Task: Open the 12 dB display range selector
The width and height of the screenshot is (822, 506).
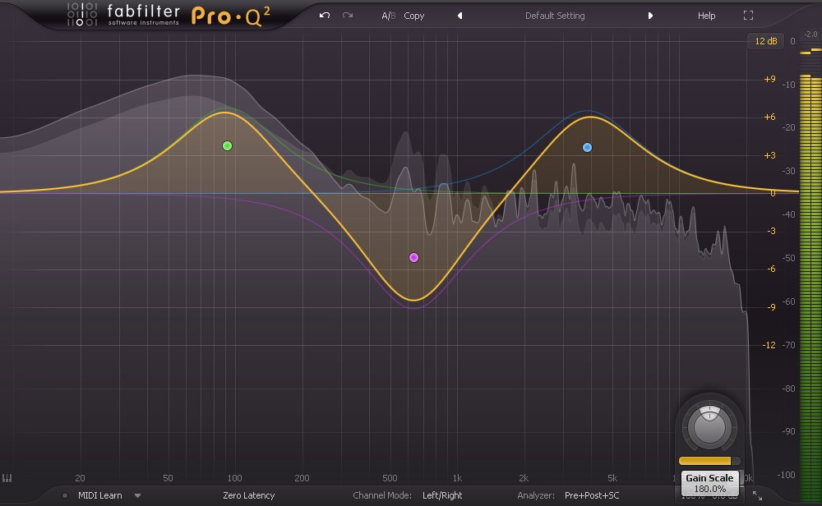Action: coord(765,41)
